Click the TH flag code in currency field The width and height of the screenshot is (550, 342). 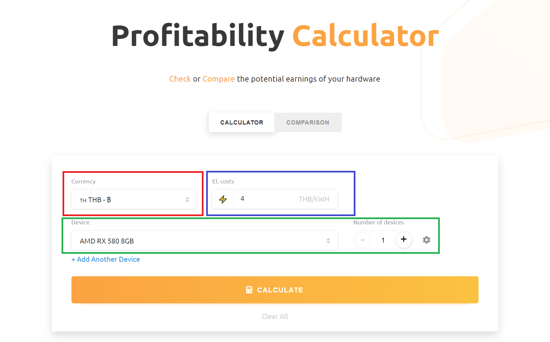point(83,200)
